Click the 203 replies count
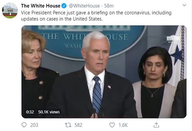 click(x=34, y=125)
